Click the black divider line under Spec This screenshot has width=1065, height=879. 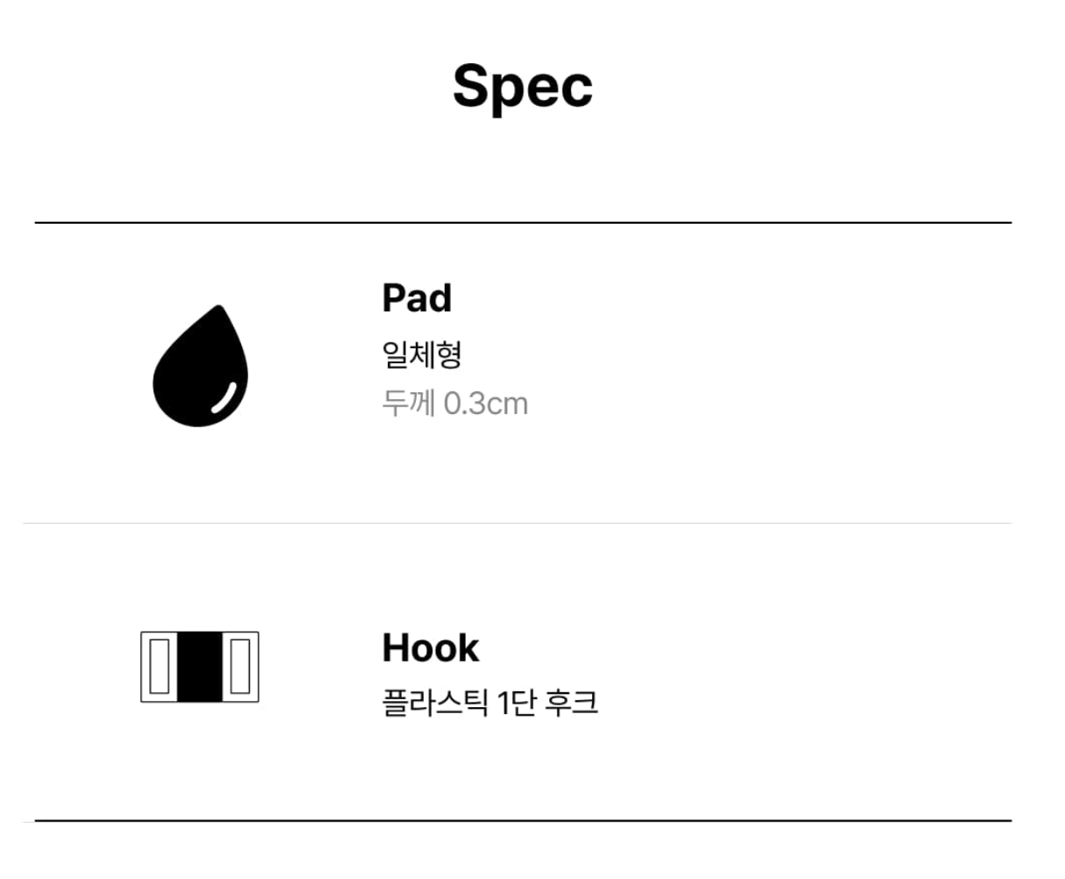(x=523, y=223)
